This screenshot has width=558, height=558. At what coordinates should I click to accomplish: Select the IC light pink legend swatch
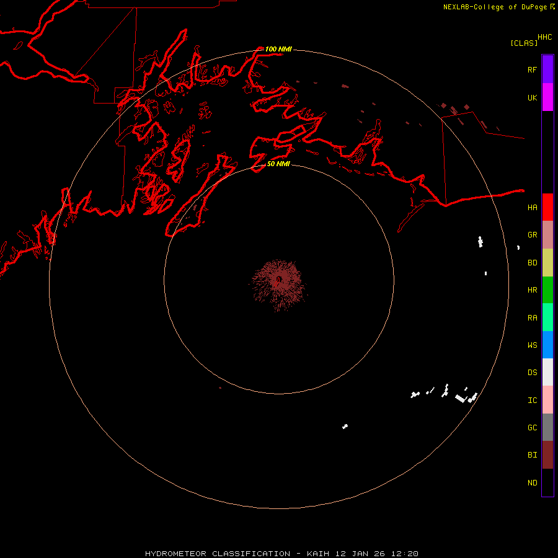point(547,400)
